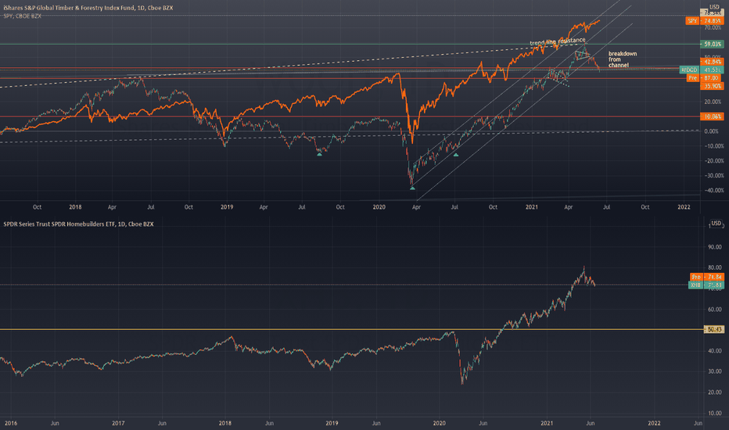Click 70.00% on the timber chart price axis

coord(713,28)
